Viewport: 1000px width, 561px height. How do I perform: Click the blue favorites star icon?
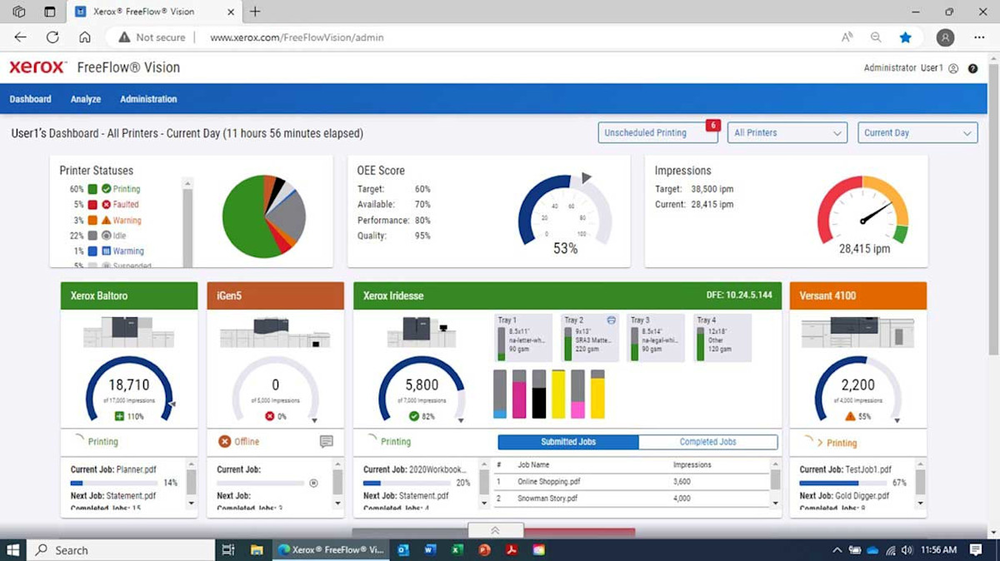click(x=905, y=37)
